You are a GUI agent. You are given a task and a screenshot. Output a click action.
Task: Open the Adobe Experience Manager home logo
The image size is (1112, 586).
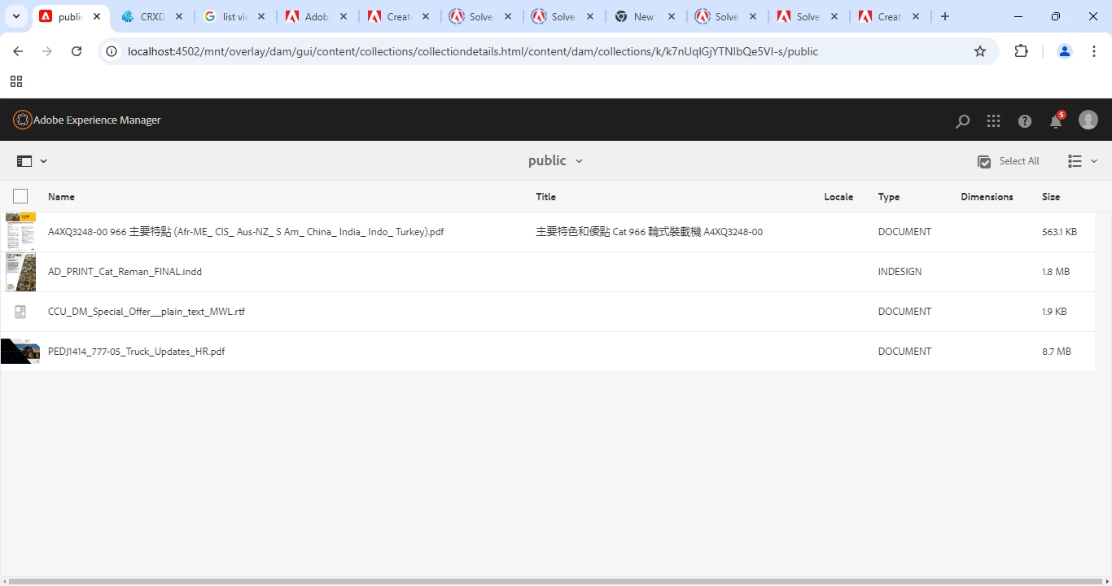click(87, 120)
